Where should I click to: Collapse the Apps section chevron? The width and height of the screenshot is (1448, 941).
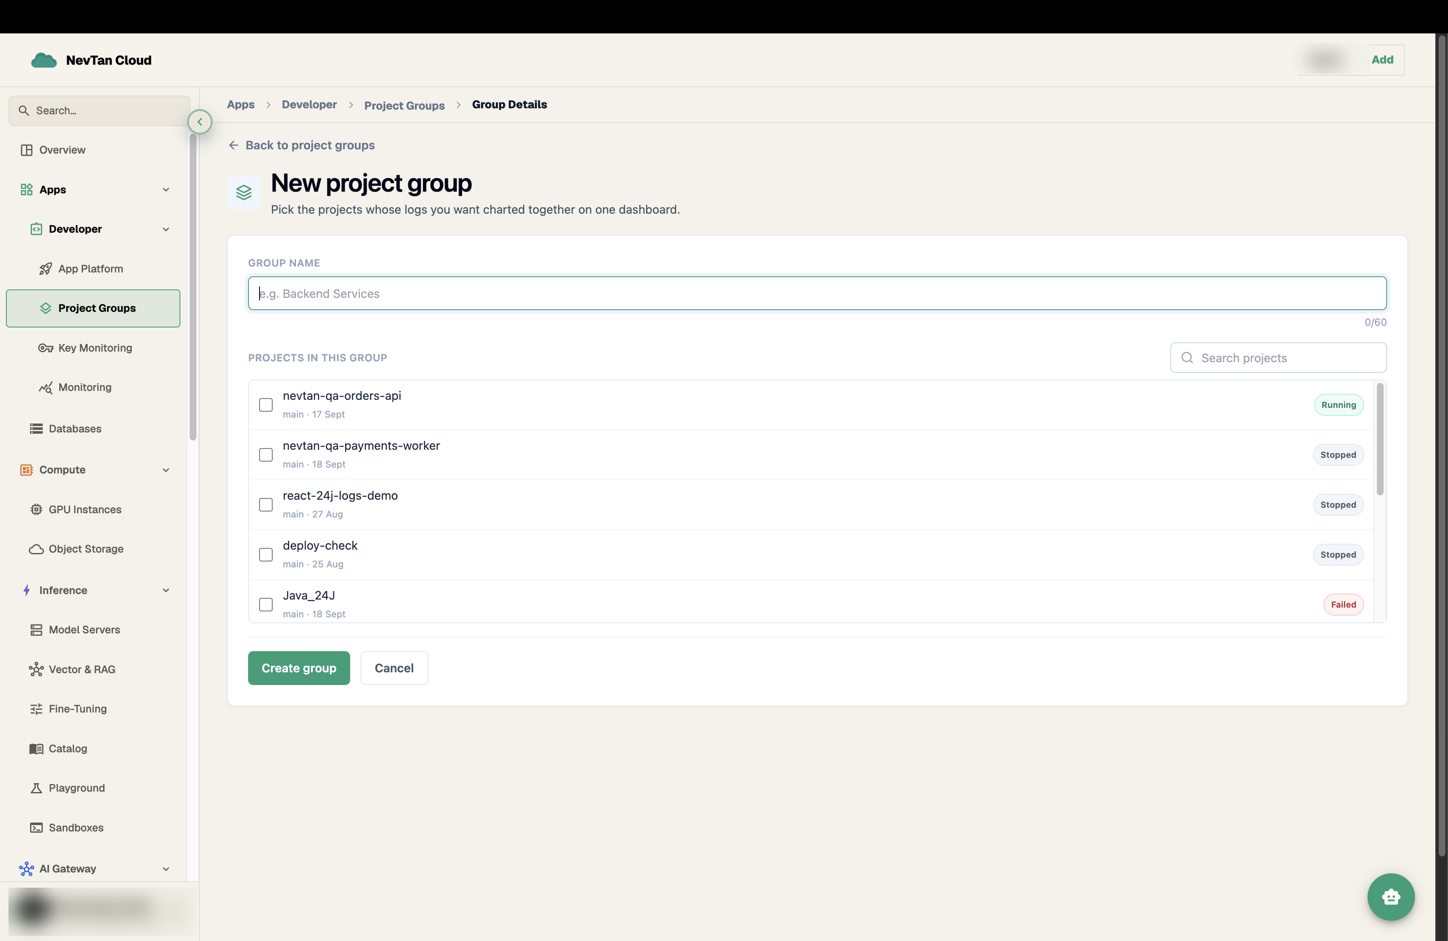(x=166, y=190)
